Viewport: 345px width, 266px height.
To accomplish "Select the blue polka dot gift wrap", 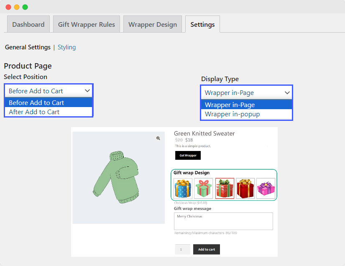I will click(183, 188).
